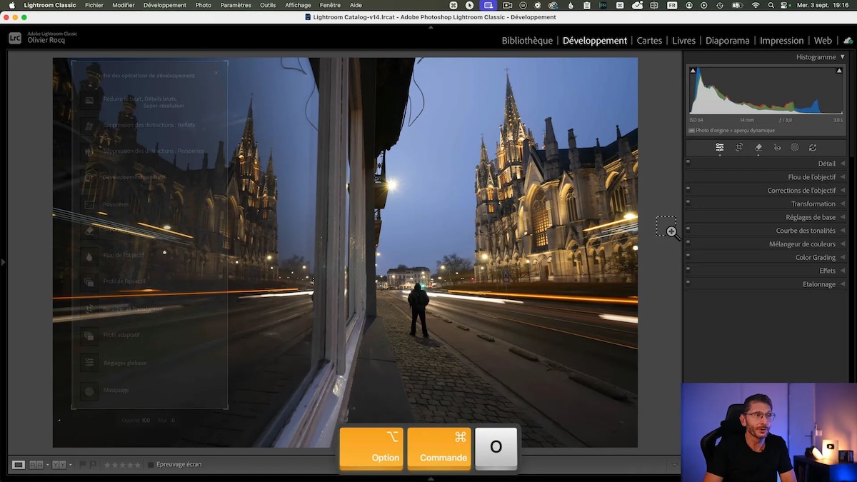Open the Outils menu

(x=268, y=5)
